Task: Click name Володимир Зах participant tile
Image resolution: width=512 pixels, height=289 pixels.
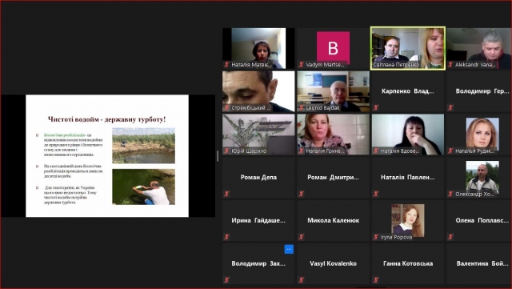Action: (x=258, y=263)
